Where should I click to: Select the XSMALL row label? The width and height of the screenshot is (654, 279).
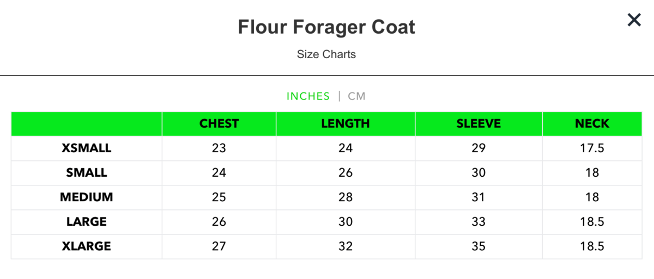(87, 148)
